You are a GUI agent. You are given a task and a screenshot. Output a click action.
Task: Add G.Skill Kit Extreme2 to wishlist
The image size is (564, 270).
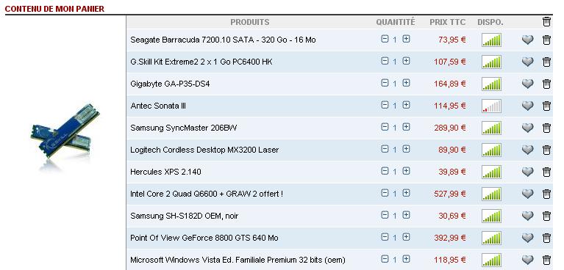[528, 62]
